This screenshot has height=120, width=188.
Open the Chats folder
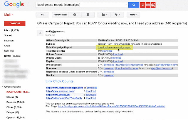coord(7,46)
